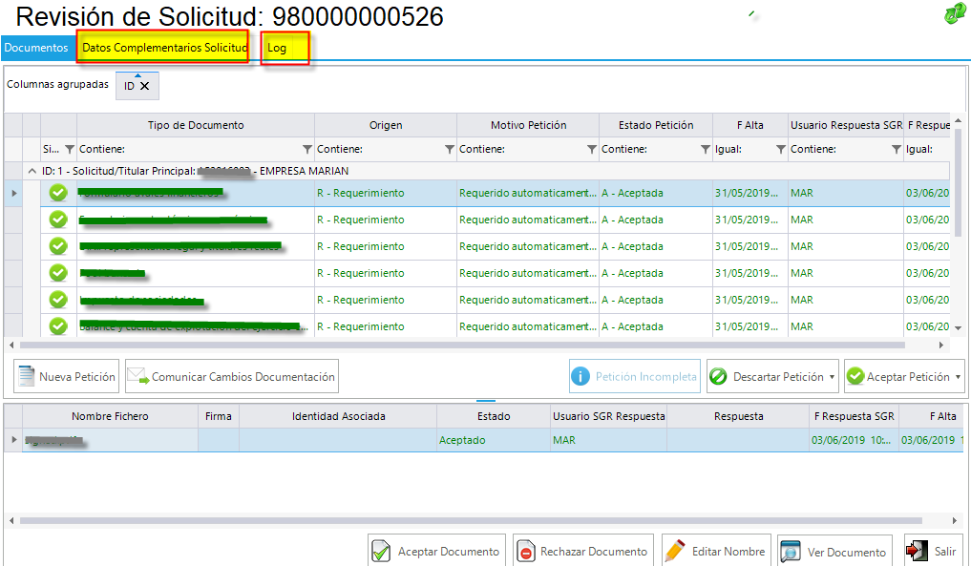The height and width of the screenshot is (566, 971).
Task: Click the Editar Nombre pencil button
Action: coord(716,551)
